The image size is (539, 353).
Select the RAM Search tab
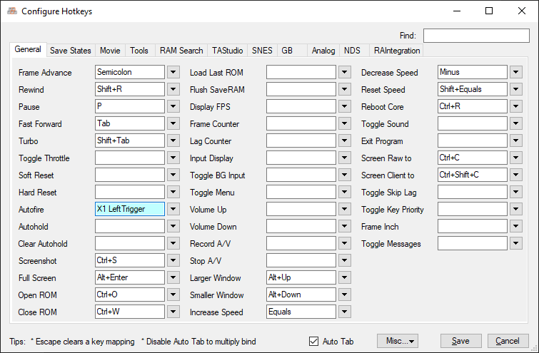181,51
